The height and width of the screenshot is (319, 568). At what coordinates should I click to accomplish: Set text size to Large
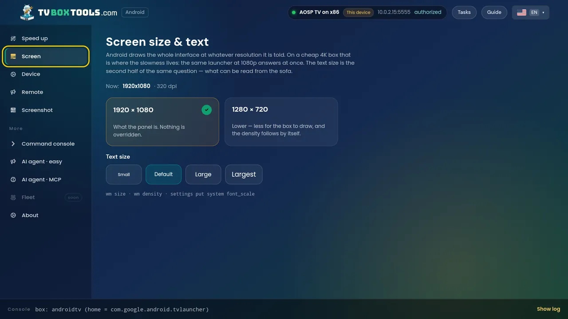(x=203, y=175)
